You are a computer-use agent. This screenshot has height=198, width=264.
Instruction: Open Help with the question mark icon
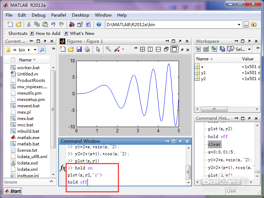tap(99, 25)
